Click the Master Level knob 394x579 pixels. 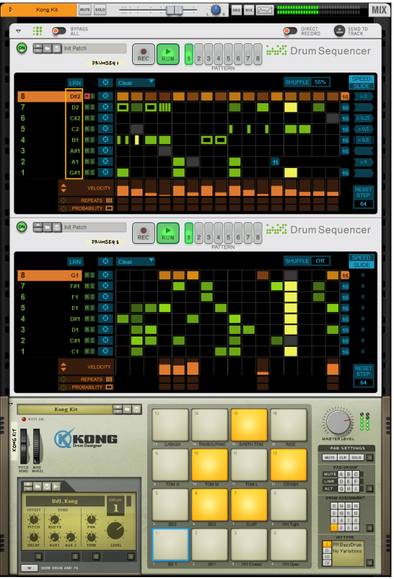340,423
